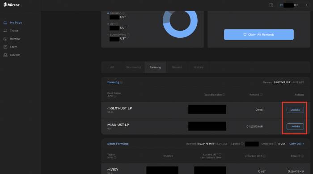The height and width of the screenshot is (174, 313).
Task: Select the Borrowing tab
Action: (134, 67)
